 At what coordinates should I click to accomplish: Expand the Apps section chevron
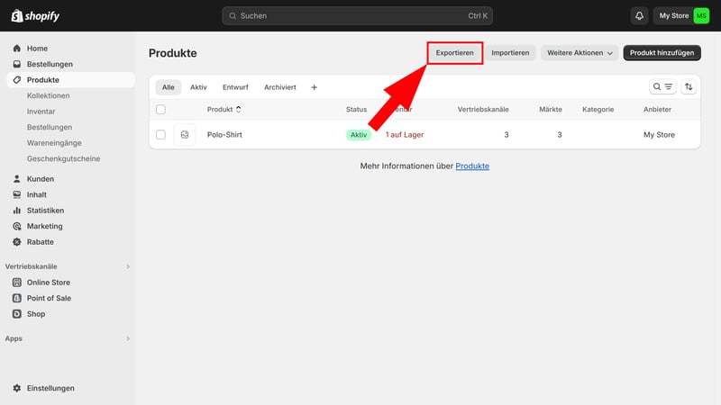(x=128, y=338)
